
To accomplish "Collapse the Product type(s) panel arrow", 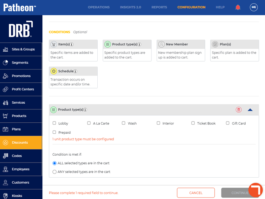I will click(250, 110).
